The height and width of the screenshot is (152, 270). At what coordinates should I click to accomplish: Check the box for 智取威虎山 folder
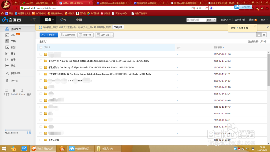pyautogui.click(x=41, y=67)
